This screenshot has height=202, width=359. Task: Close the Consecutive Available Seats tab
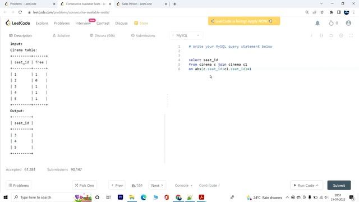110,4
